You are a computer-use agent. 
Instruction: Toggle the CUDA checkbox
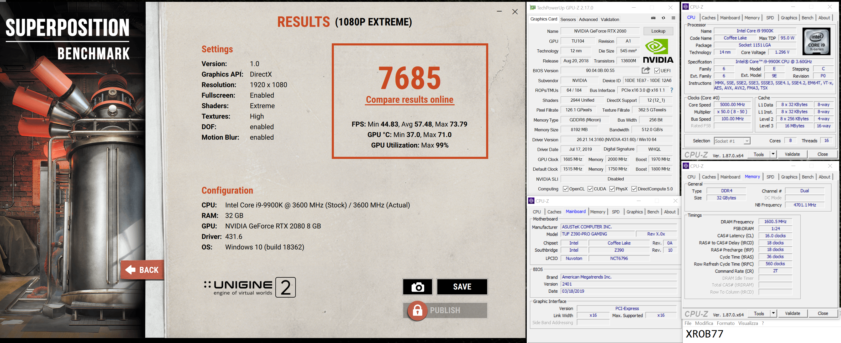590,189
